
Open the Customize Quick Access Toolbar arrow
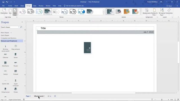(x=14, y=2)
